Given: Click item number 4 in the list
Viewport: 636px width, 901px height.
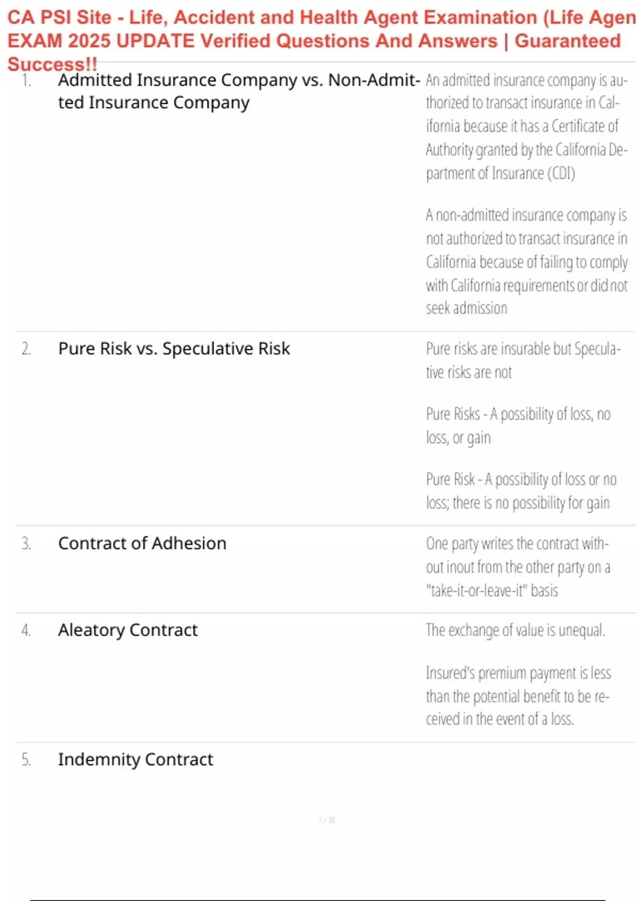Looking at the screenshot, I should 26,630.
